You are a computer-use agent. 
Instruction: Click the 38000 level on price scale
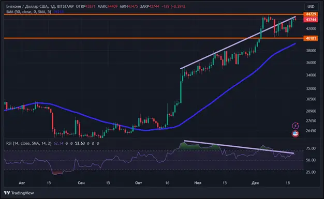click(x=311, y=50)
